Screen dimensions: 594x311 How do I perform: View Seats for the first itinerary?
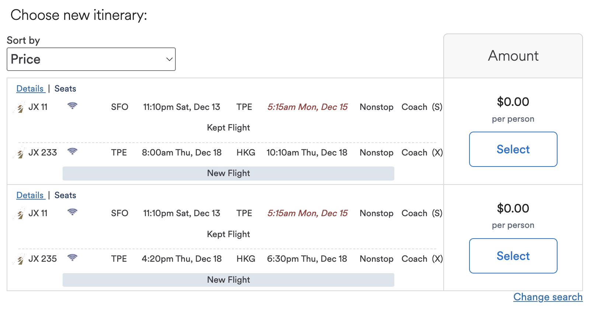click(x=65, y=89)
